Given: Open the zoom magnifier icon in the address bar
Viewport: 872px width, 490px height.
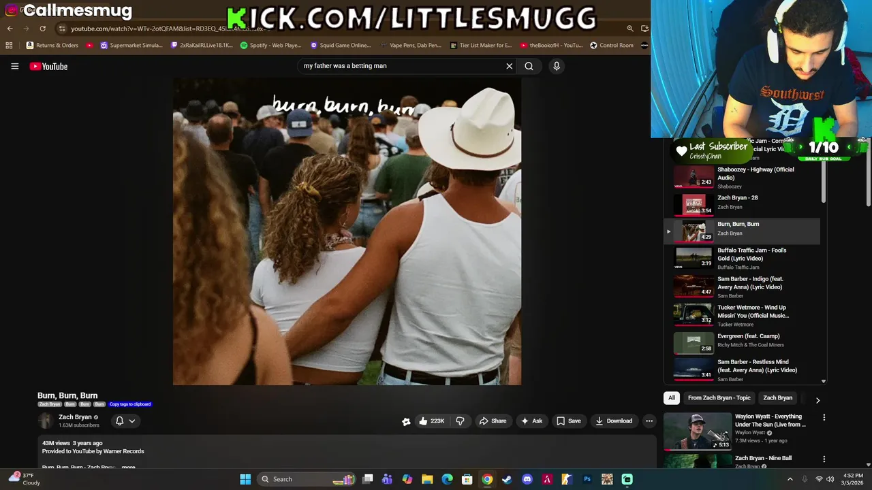Looking at the screenshot, I should click(x=630, y=29).
